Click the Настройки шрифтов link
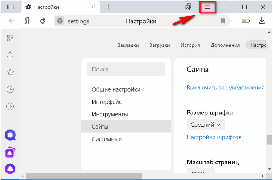The image size is (273, 180). pyautogui.click(x=214, y=137)
